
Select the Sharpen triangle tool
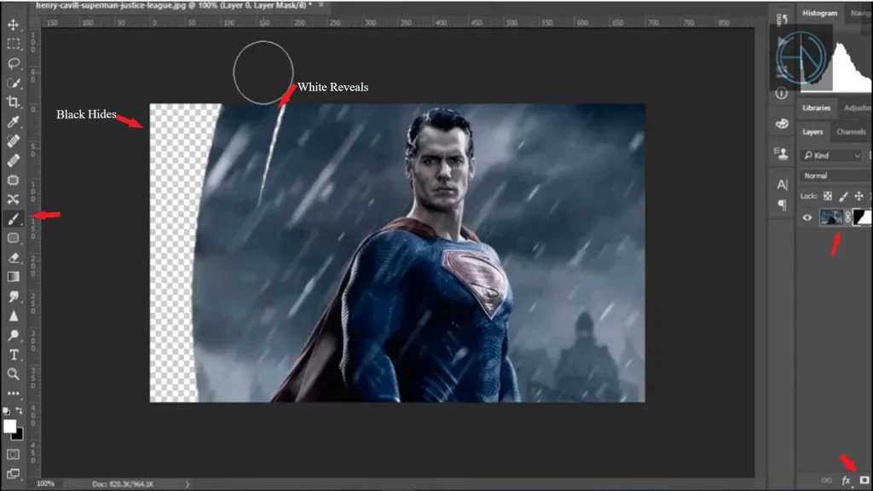pyautogui.click(x=14, y=315)
